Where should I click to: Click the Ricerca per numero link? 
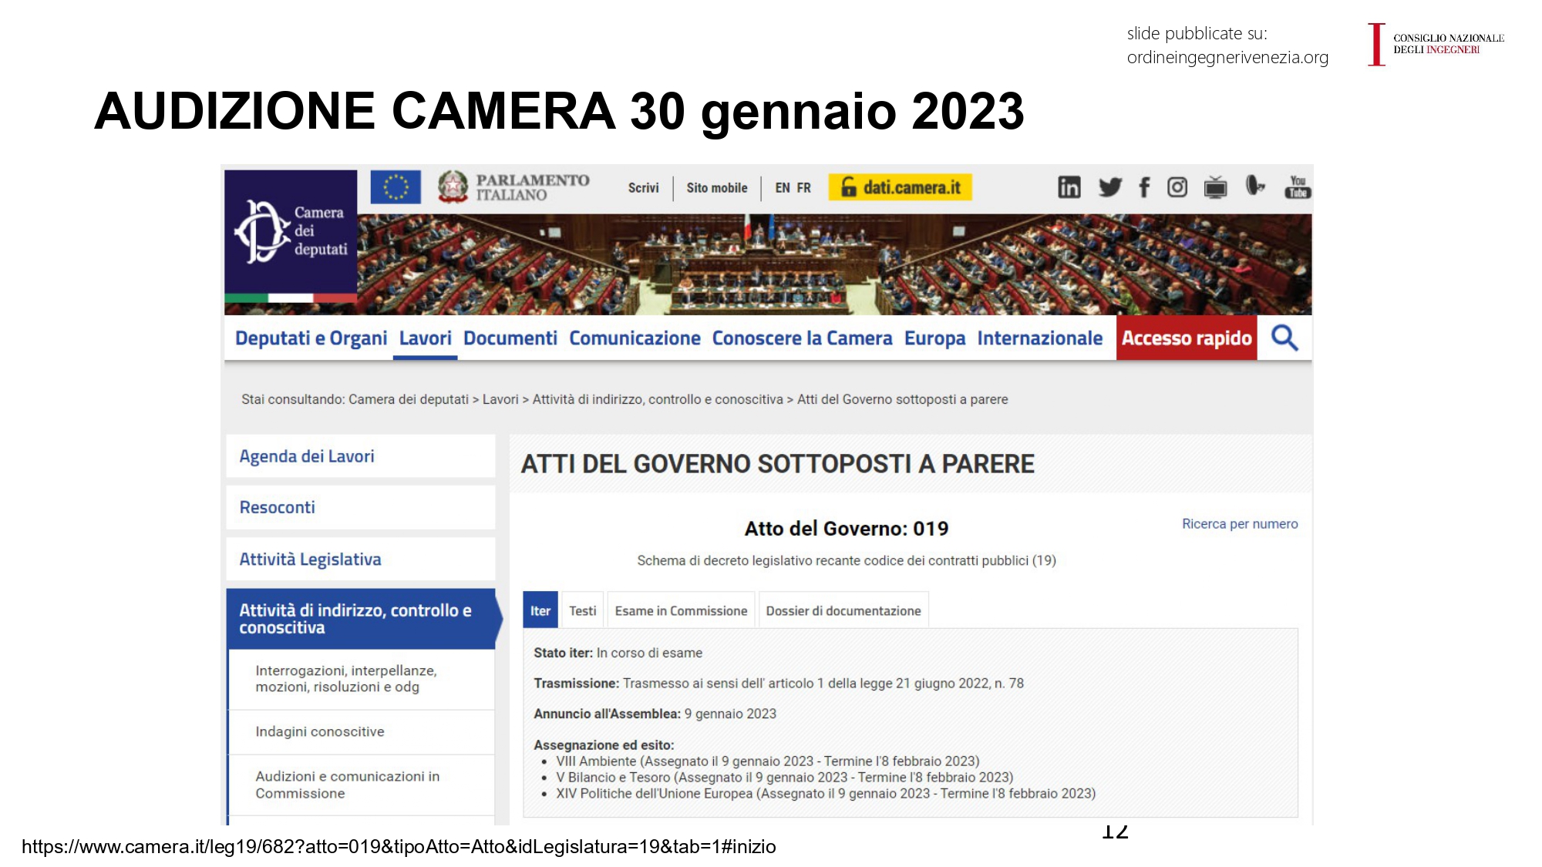tap(1240, 524)
